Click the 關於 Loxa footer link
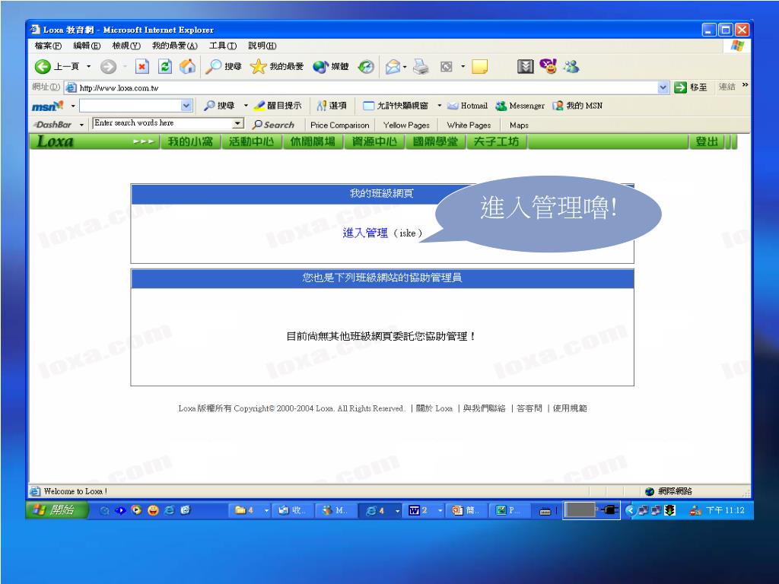Screen dimensions: 779x584 (x=434, y=408)
